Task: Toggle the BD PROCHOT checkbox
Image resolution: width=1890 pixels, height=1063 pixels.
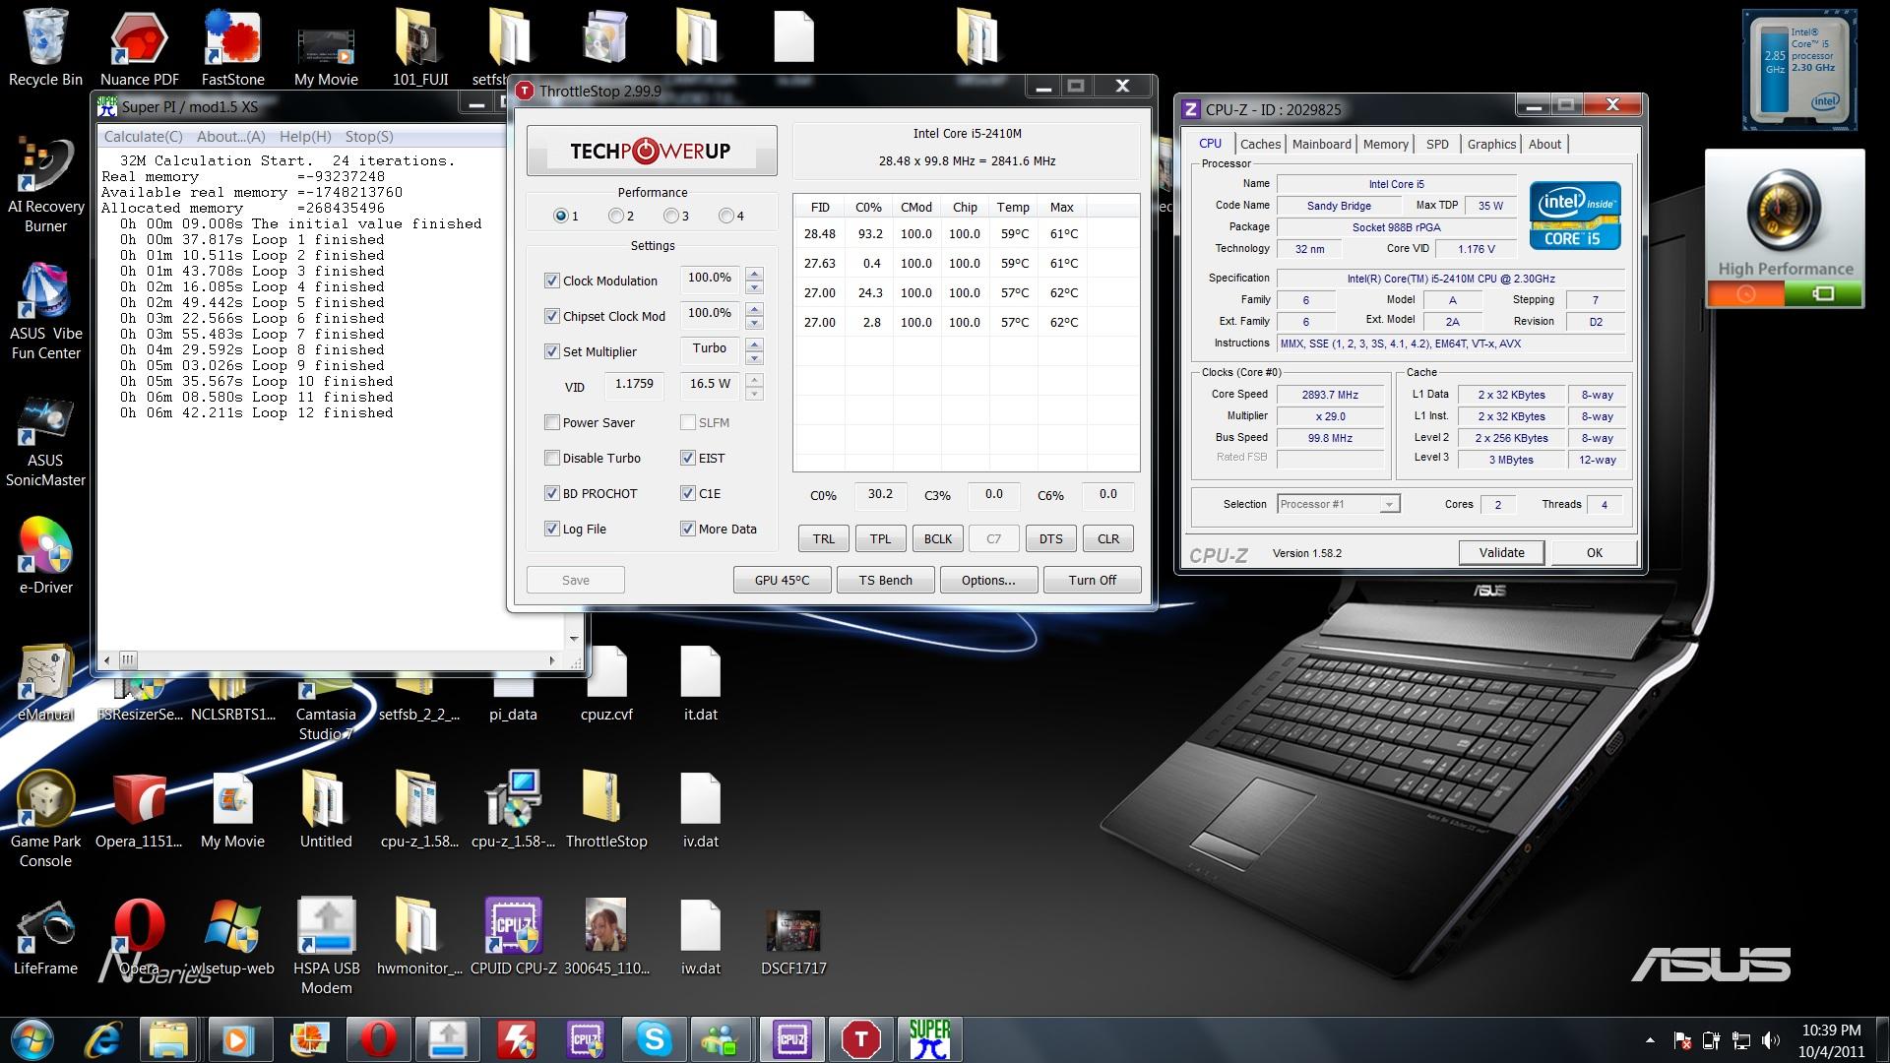Action: point(552,493)
